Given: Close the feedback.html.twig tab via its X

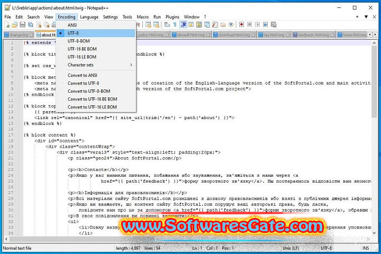Looking at the screenshot, I should pos(332,35).
